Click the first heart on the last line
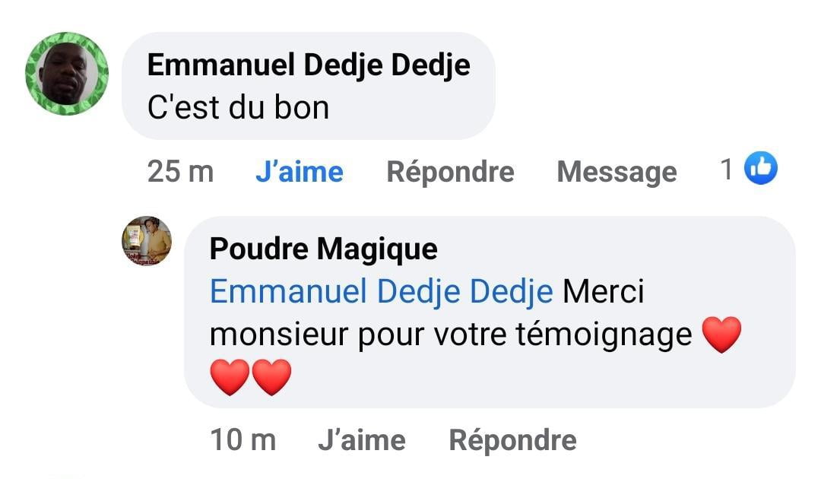 [230, 377]
